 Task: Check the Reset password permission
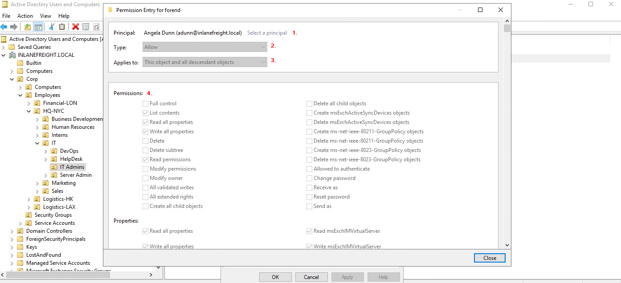[x=310, y=197]
